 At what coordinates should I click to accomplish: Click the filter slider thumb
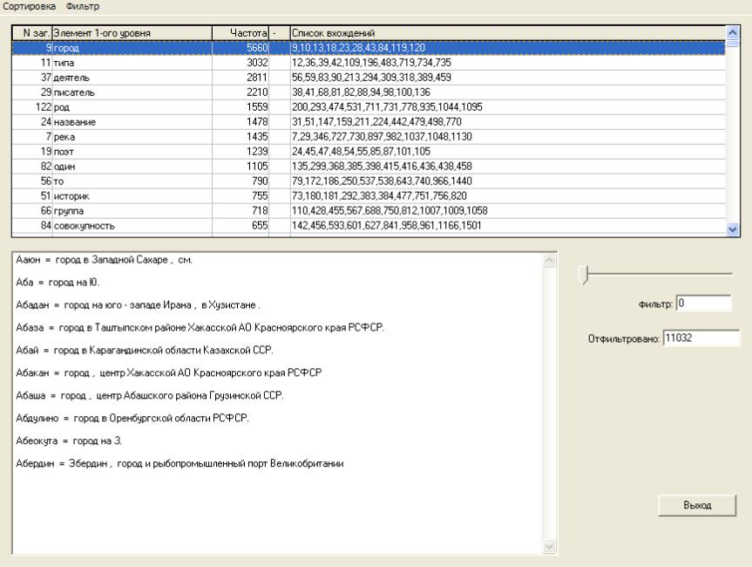pyautogui.click(x=586, y=274)
